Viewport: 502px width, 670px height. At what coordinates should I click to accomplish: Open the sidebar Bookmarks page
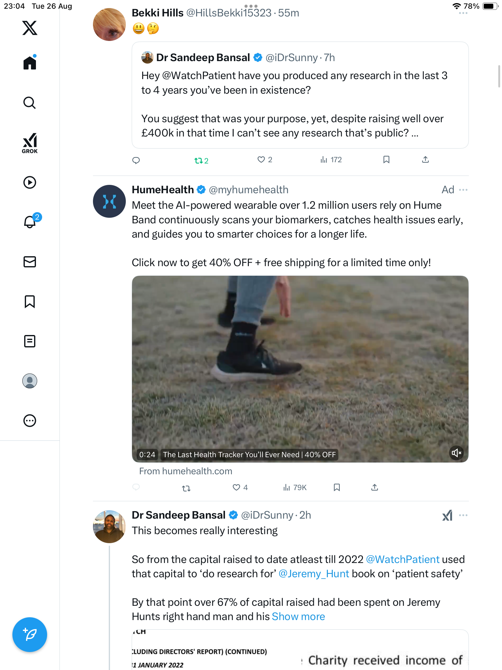pos(30,301)
